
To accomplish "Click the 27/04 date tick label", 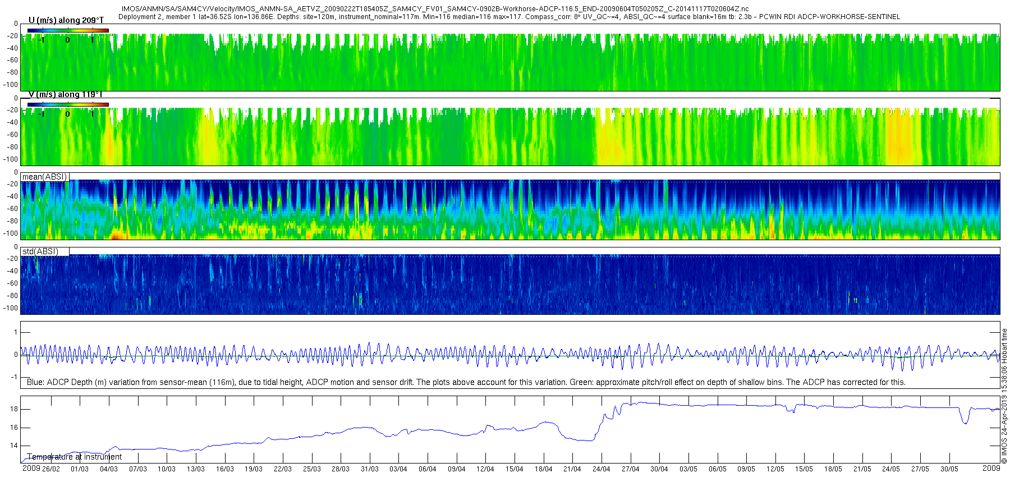I will pyautogui.click(x=631, y=469).
